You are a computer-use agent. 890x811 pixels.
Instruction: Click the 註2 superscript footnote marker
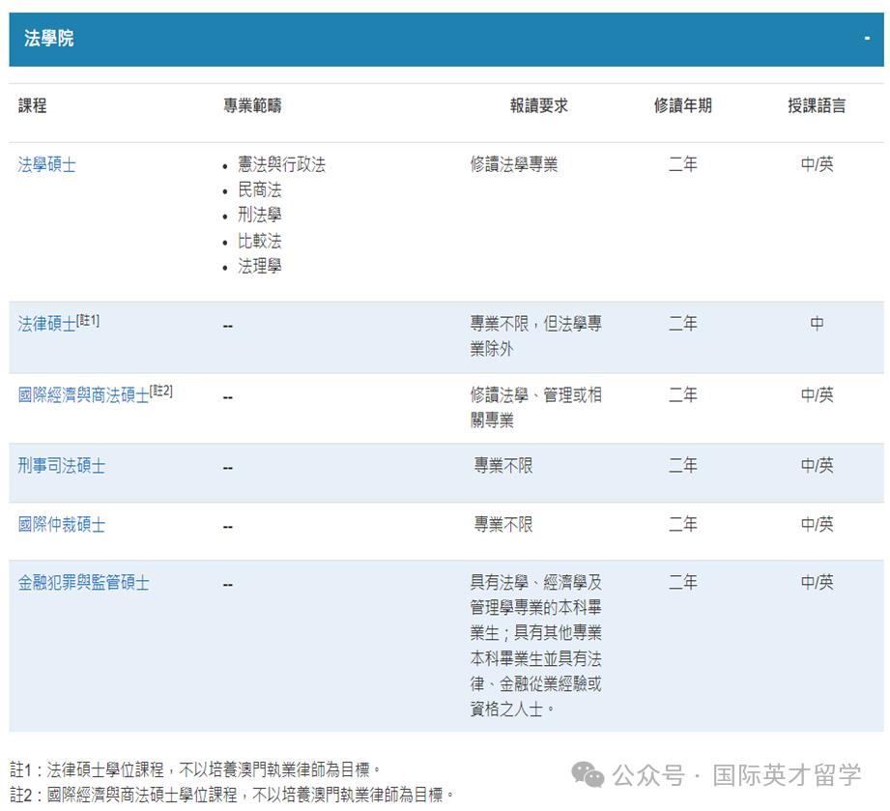point(161,391)
